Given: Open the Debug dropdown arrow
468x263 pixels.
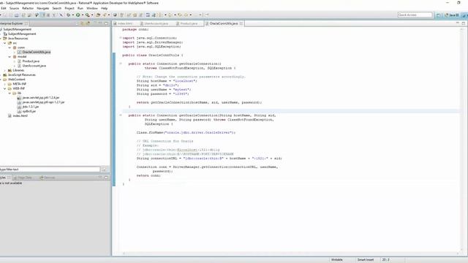Looking at the screenshot, I should [x=73, y=15].
